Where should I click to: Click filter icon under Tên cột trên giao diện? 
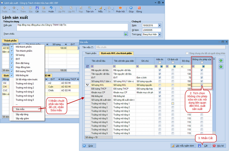point(114,66)
